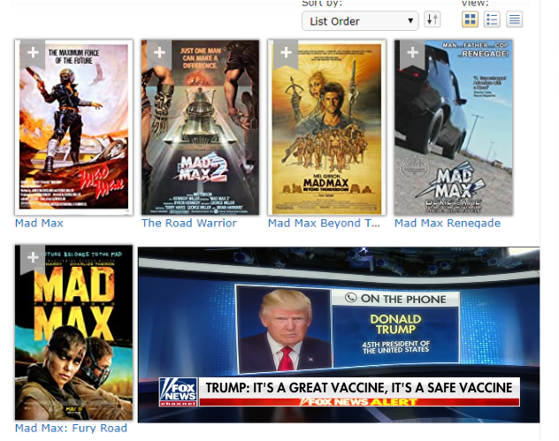Reverse sort direction with the arrows button
This screenshot has height=441, width=559.
pyautogui.click(x=433, y=19)
